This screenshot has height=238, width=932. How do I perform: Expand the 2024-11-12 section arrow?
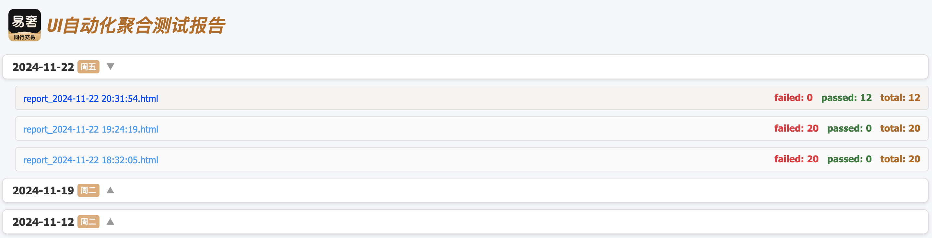111,222
